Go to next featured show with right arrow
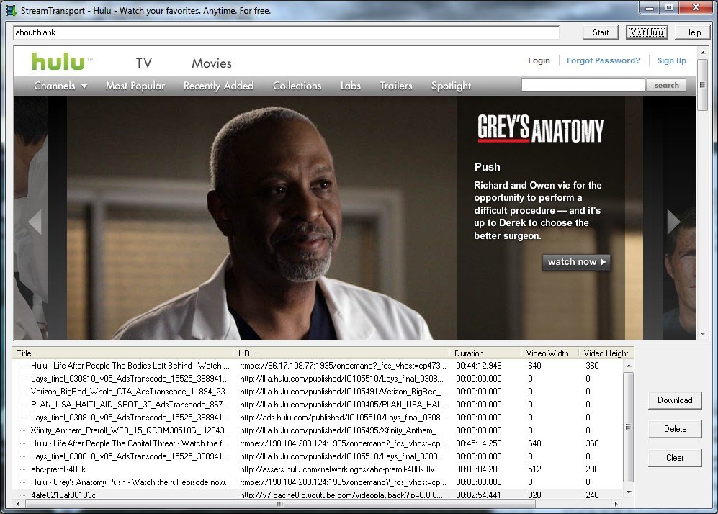Image resolution: width=718 pixels, height=514 pixels. tap(673, 222)
